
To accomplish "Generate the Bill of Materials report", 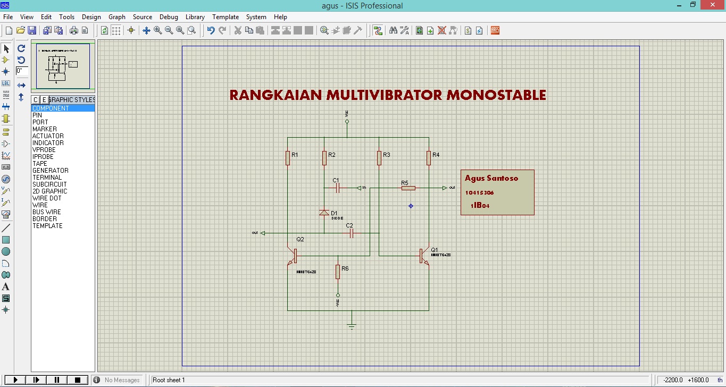I will coord(468,30).
